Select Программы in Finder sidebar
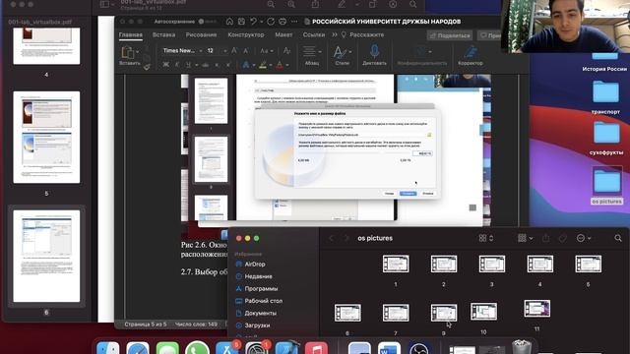This screenshot has width=630, height=354. [261, 288]
